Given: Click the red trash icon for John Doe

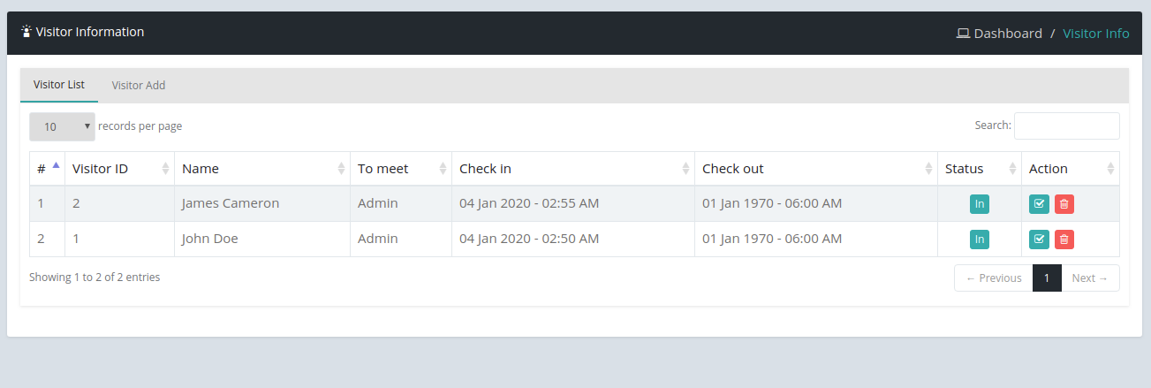Looking at the screenshot, I should coord(1064,239).
